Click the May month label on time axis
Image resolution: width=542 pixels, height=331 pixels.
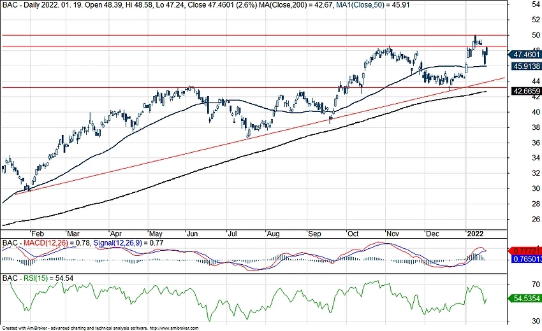point(156,234)
